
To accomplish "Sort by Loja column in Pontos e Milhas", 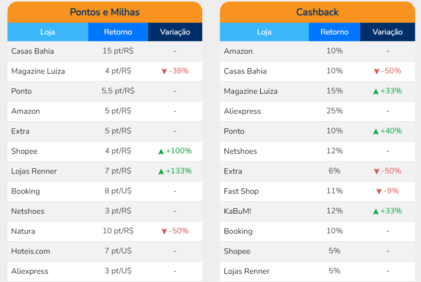I will point(48,32).
